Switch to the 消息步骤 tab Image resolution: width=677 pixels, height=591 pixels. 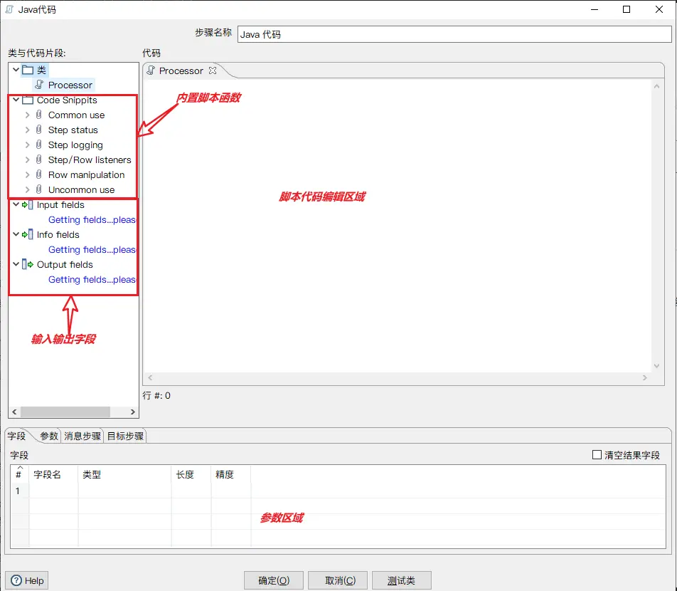[x=82, y=436]
